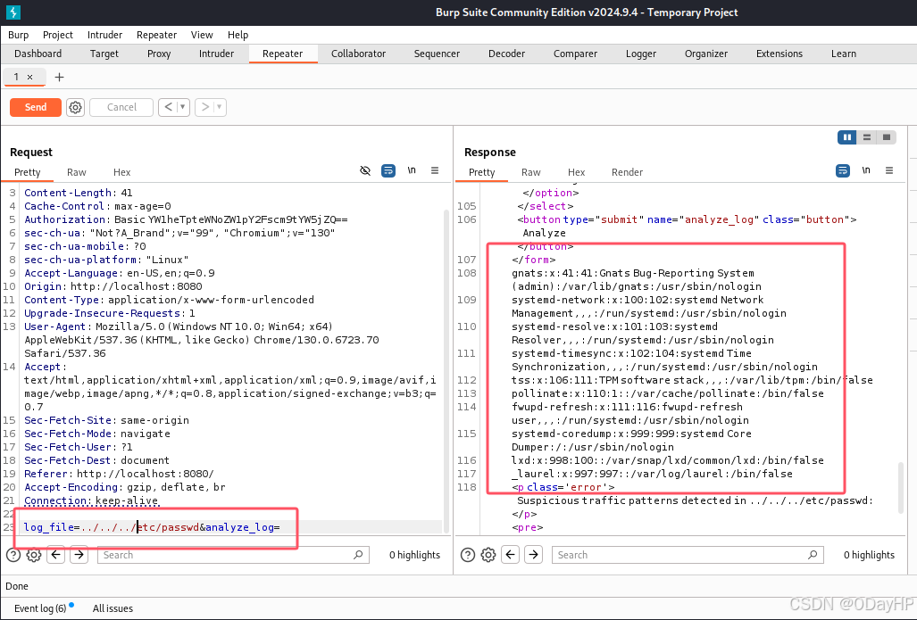This screenshot has width=917, height=620.
Task: Select Raw view in Request panel
Action: [76, 172]
